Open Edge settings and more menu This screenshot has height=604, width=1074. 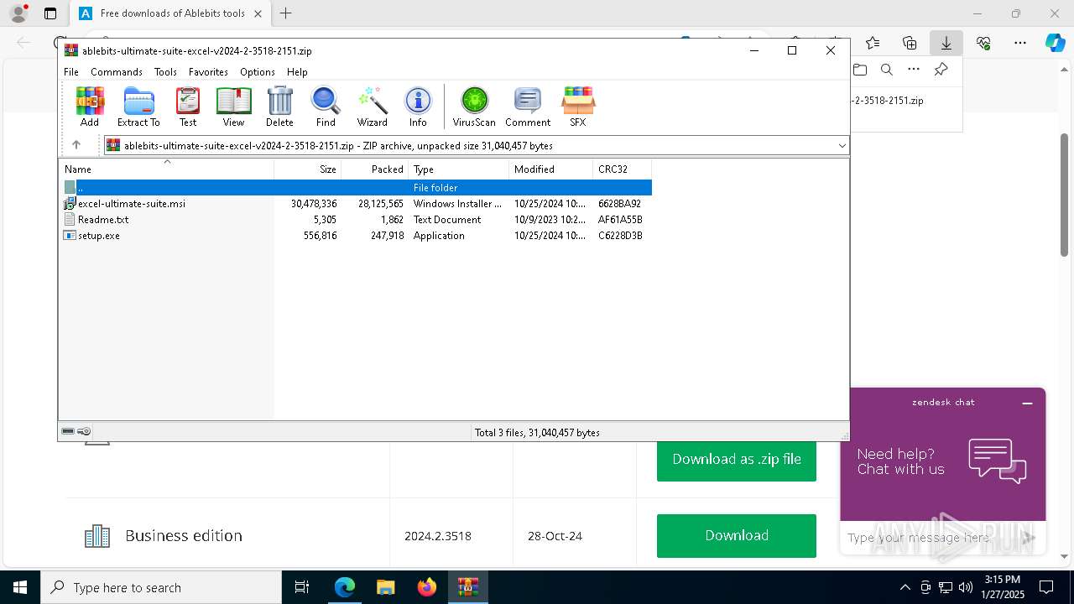tap(1020, 43)
